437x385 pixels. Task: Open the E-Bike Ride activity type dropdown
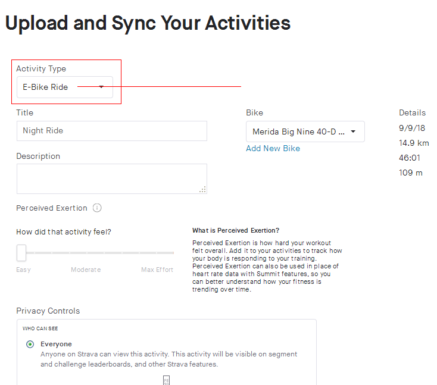(65, 87)
